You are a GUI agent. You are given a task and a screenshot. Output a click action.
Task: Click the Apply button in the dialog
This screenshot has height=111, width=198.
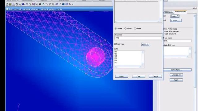tap(122, 76)
